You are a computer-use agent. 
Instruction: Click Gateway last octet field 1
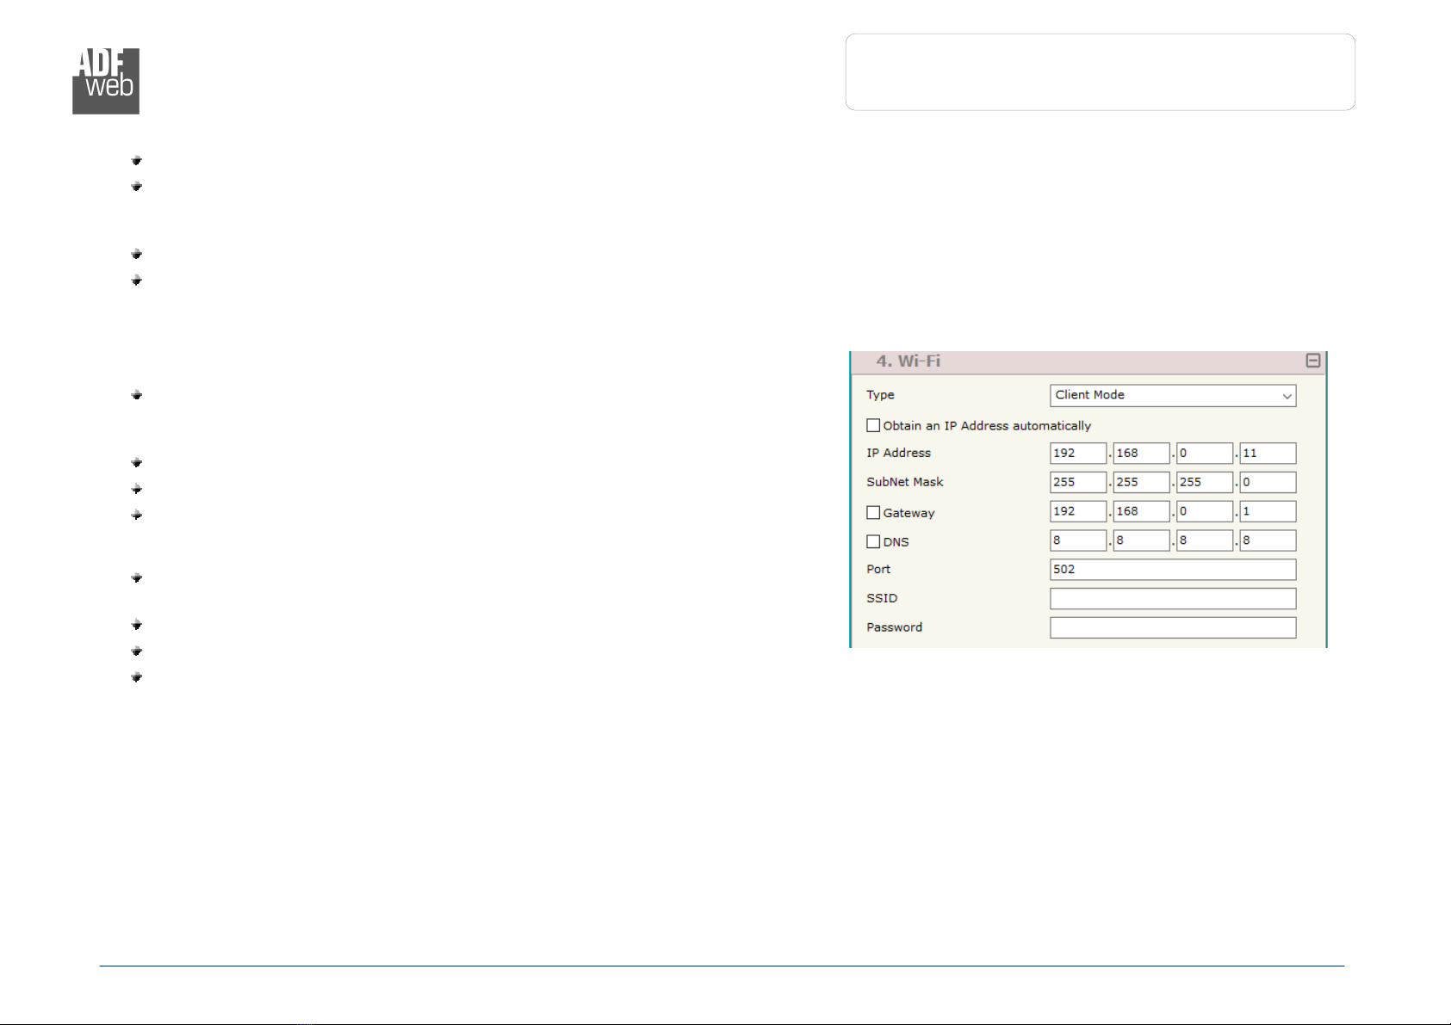1268,511
